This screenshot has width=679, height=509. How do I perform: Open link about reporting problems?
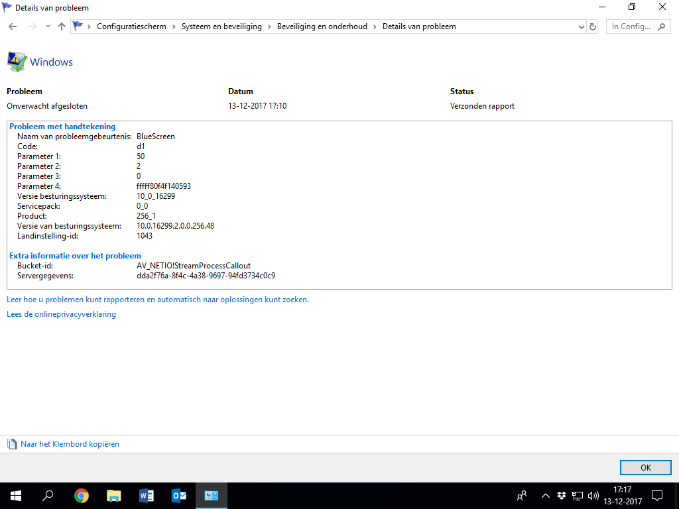[158, 300]
